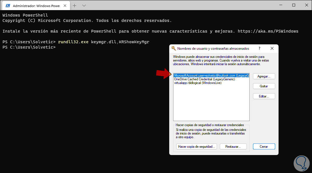Select virtualapp/didlogical (WindowsLive) entry
This screenshot has width=312, height=173.
pos(198,83)
